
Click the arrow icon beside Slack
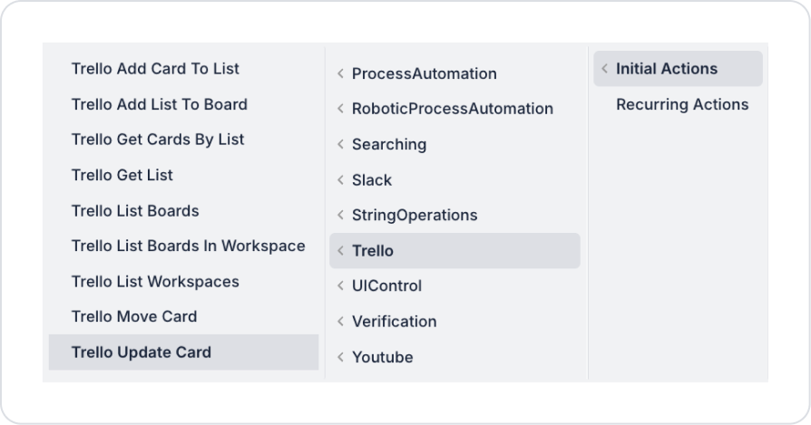pyautogui.click(x=340, y=179)
